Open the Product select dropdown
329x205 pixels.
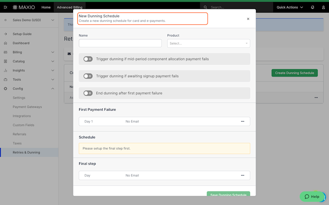209,43
